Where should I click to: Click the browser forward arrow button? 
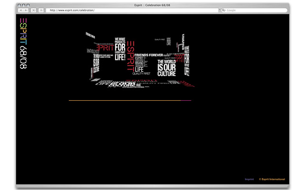pyautogui.click(x=26, y=10)
